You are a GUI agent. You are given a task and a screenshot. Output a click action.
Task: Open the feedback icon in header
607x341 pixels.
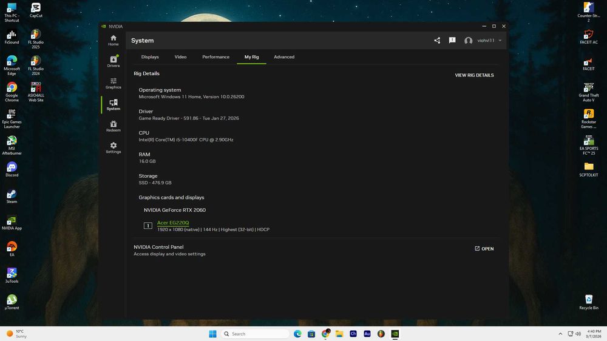(452, 40)
